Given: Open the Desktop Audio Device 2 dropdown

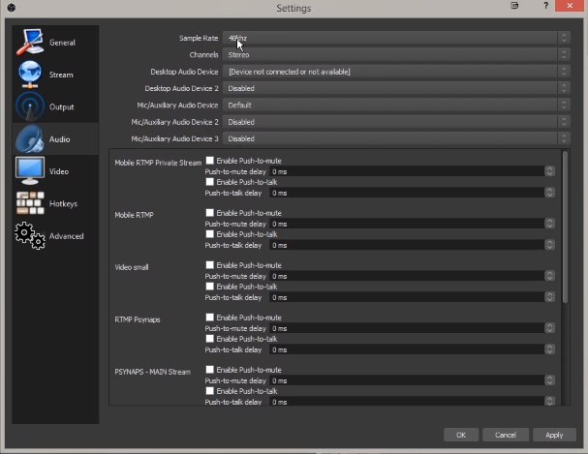Looking at the screenshot, I should 396,88.
